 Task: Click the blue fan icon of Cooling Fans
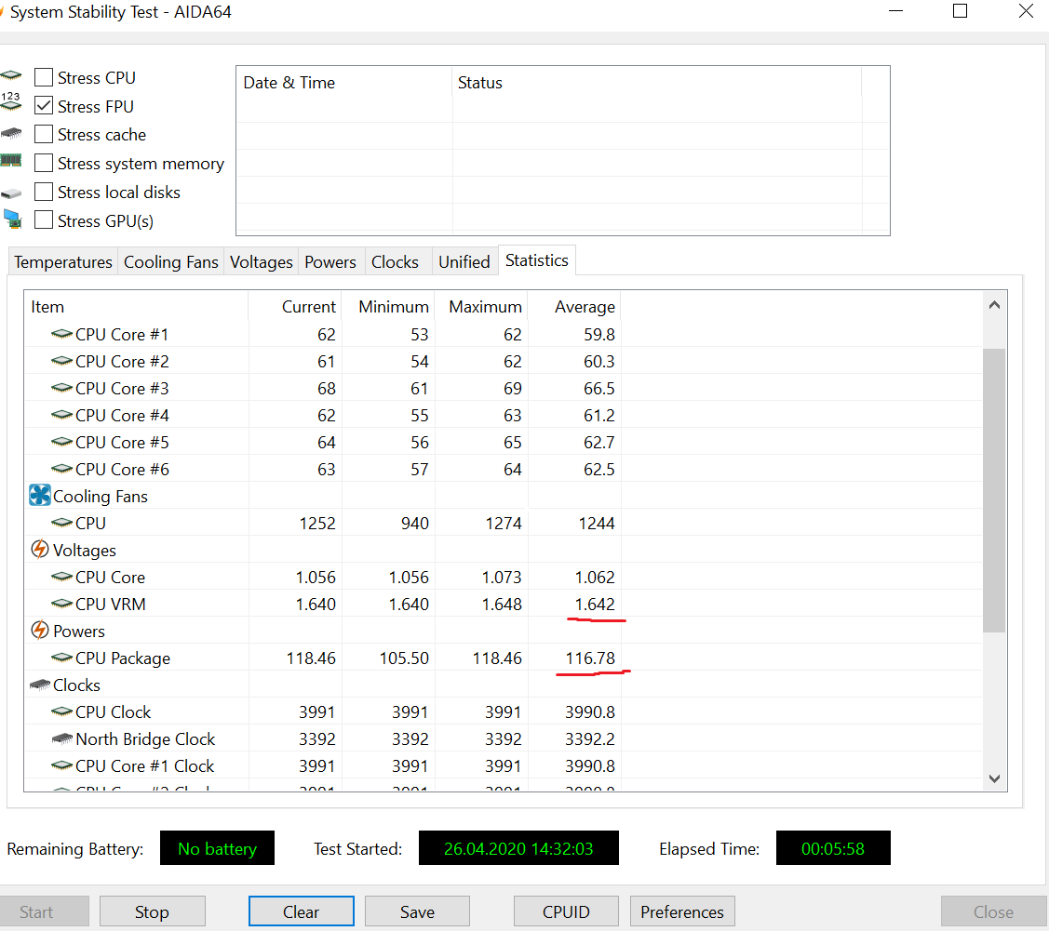[x=40, y=495]
